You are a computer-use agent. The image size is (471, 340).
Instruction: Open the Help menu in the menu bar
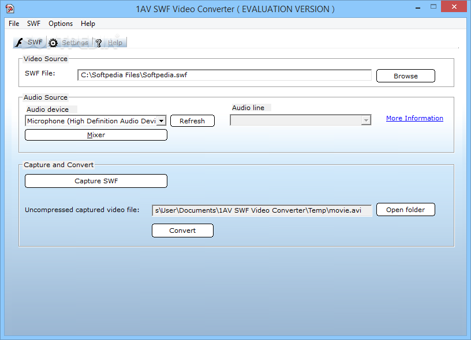click(x=88, y=24)
